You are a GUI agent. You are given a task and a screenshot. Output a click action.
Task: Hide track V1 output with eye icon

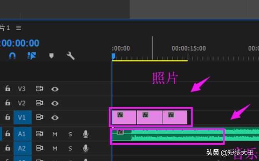coord(55,118)
